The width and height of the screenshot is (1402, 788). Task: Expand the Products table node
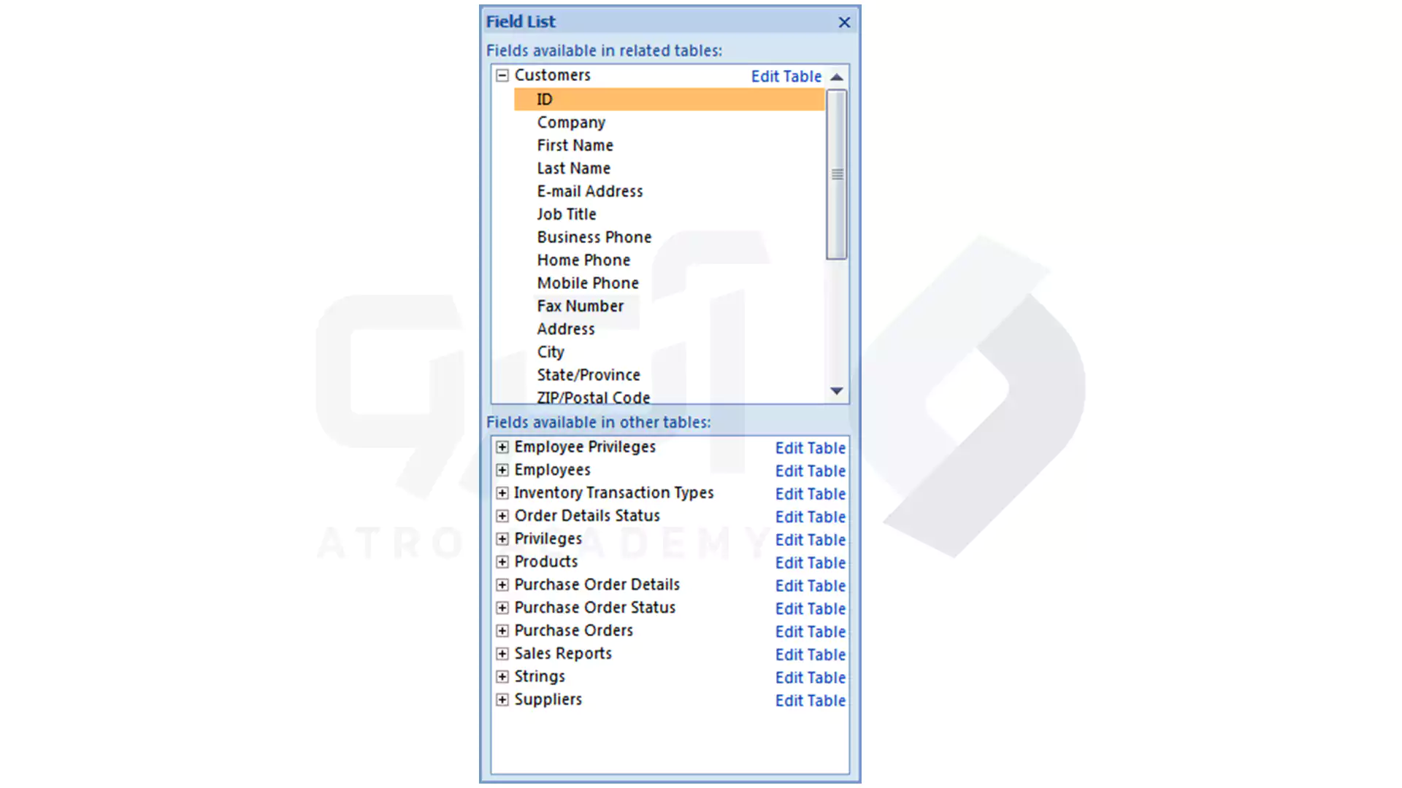click(x=502, y=561)
